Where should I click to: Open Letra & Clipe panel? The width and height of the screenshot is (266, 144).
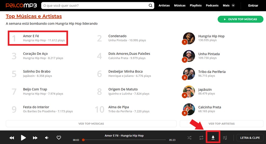tap(250, 138)
